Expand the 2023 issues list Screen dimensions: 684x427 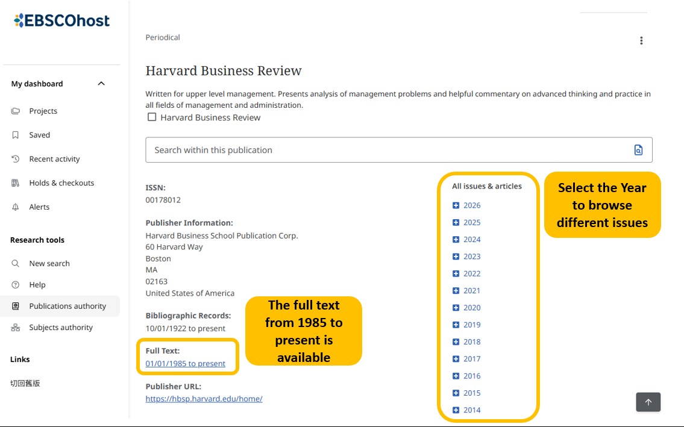(456, 257)
